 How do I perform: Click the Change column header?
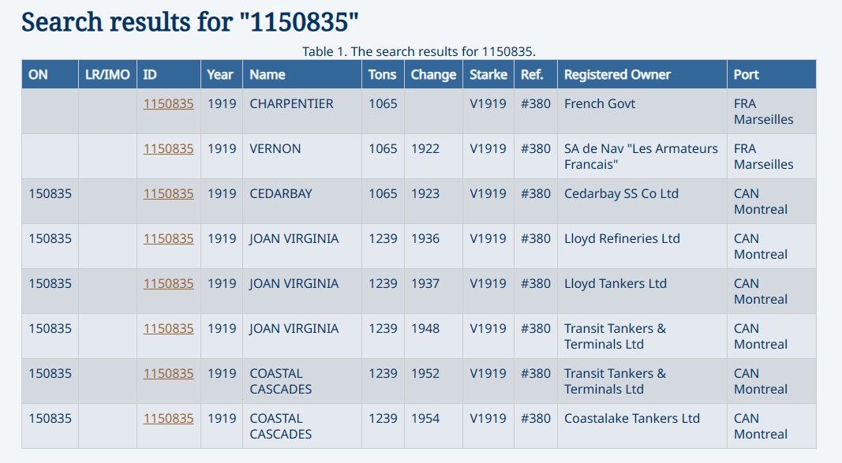point(433,74)
